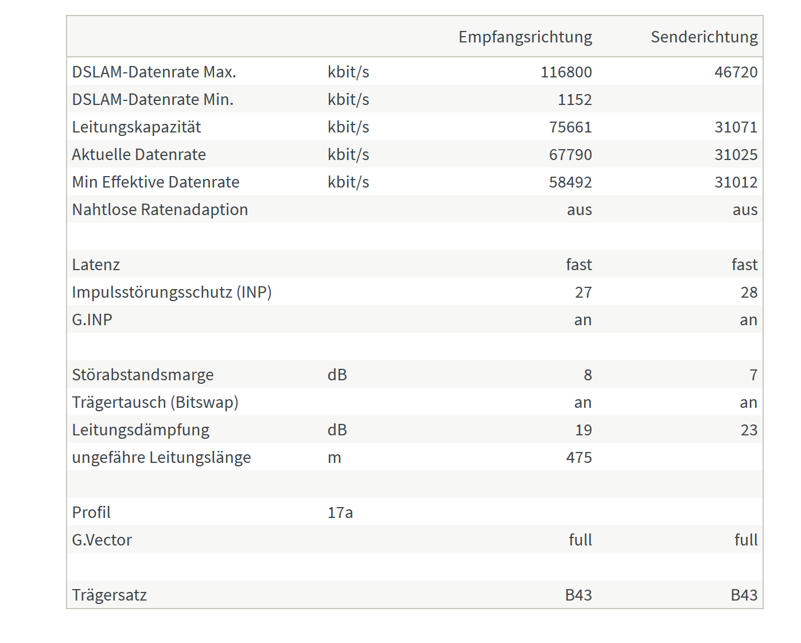Screen dimensions: 801x643
Task: Select the Aktuelle Datenrate label
Action: click(x=139, y=154)
